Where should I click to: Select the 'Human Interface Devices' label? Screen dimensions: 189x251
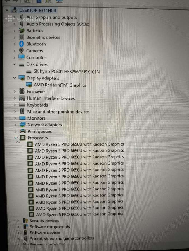tap(51, 98)
